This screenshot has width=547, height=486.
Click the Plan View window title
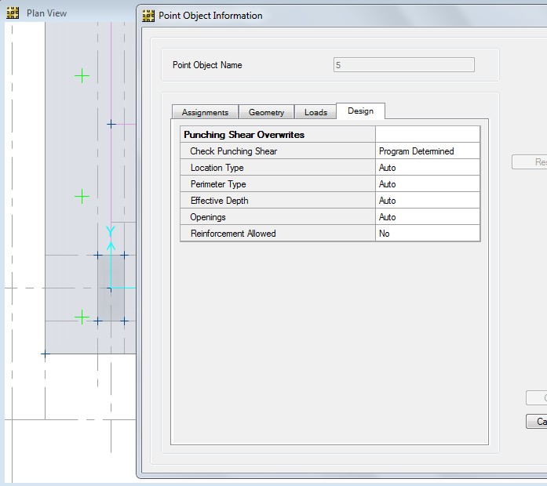pos(46,13)
